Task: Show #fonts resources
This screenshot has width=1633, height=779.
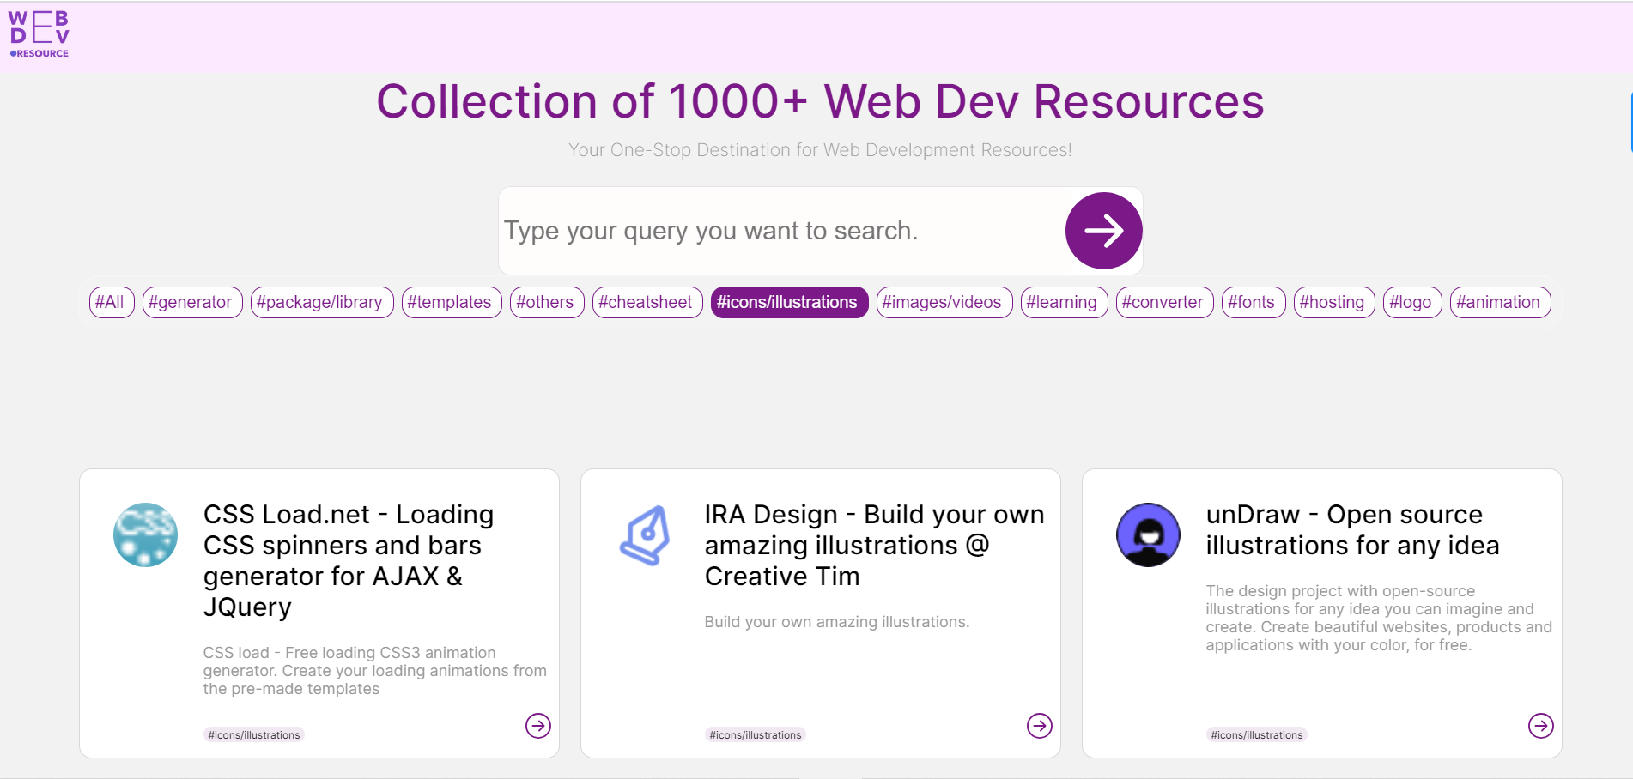Action: click(x=1254, y=302)
